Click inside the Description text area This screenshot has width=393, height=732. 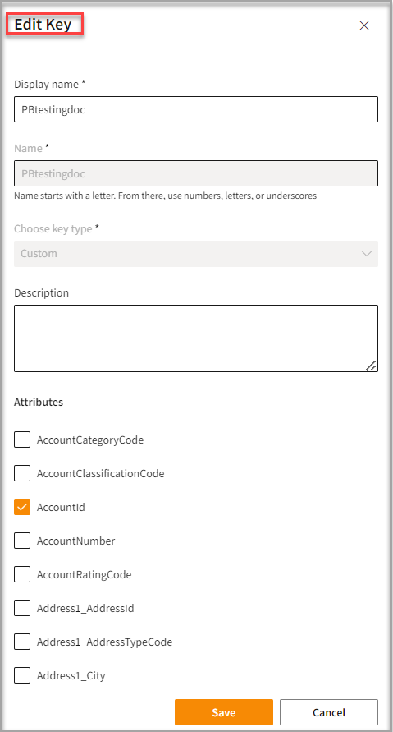(x=196, y=338)
